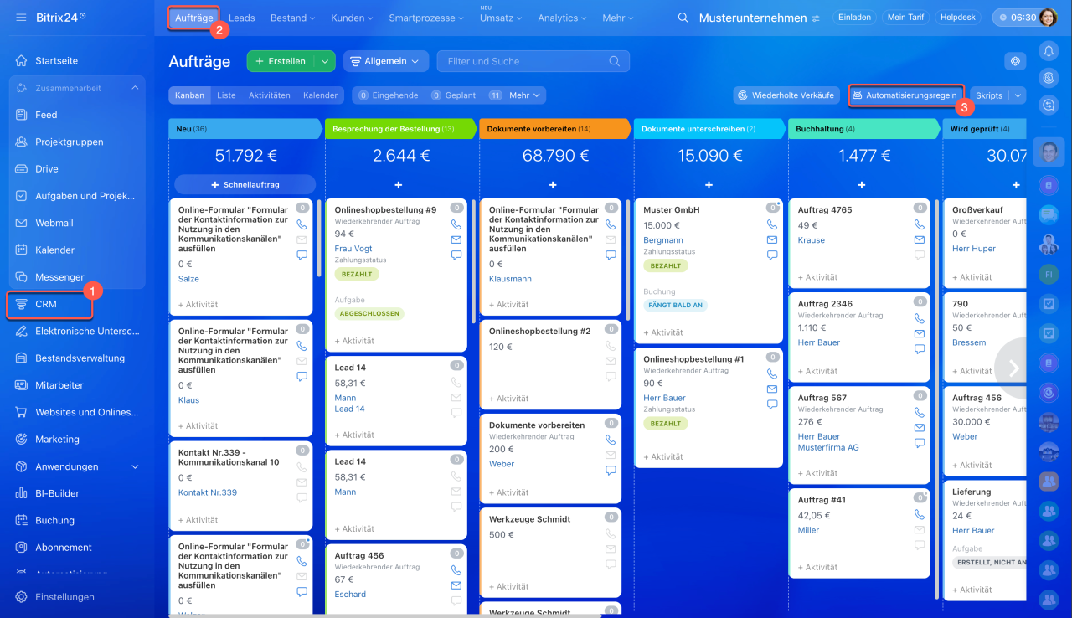Click the right arrow to show more stages
This screenshot has height=618, width=1072.
pyautogui.click(x=1013, y=368)
